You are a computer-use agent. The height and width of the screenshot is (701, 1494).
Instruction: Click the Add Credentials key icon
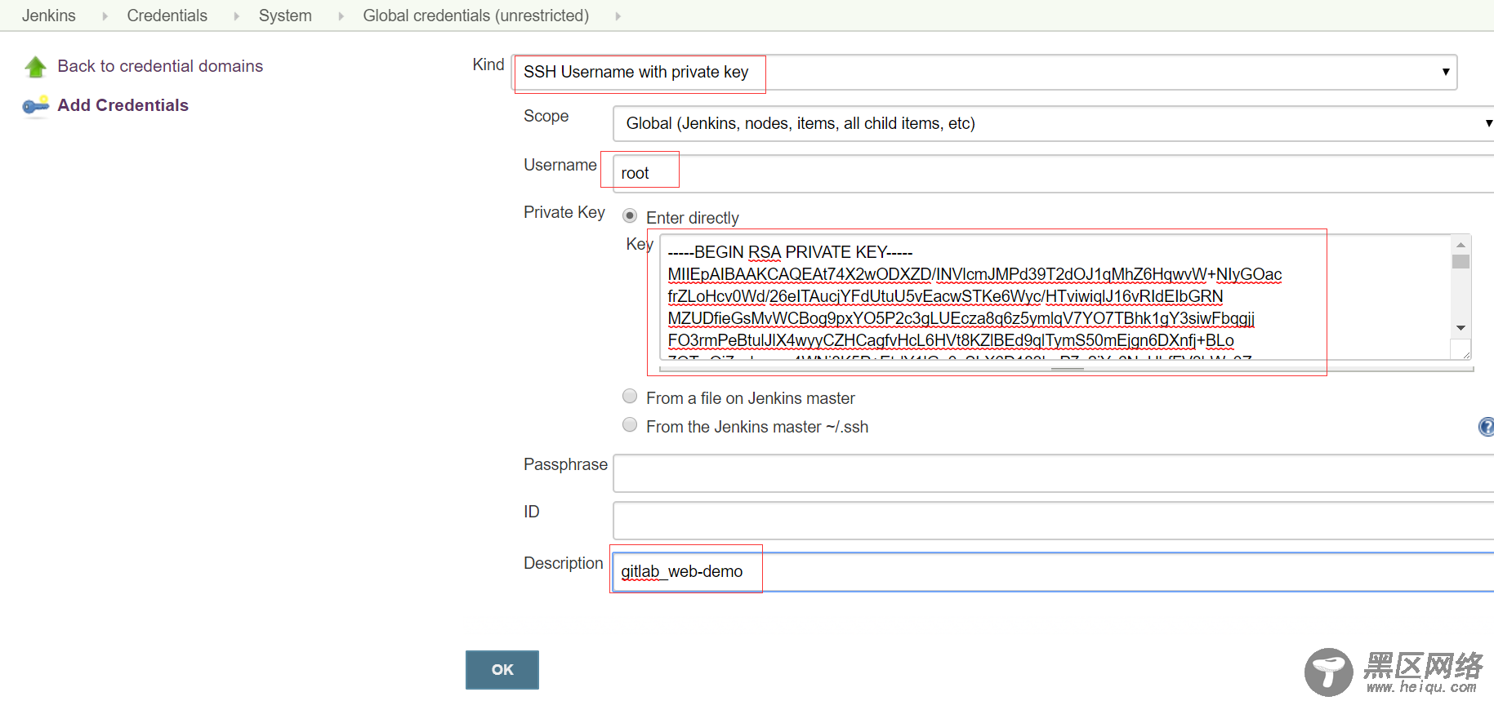click(36, 106)
